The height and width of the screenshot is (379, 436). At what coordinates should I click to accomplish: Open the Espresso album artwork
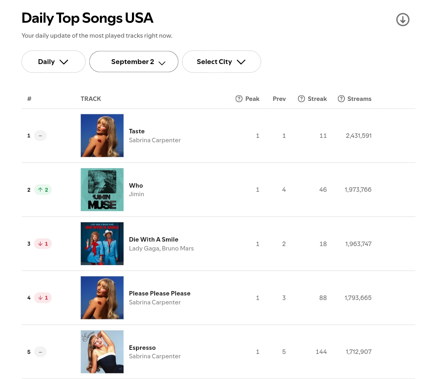tap(102, 352)
